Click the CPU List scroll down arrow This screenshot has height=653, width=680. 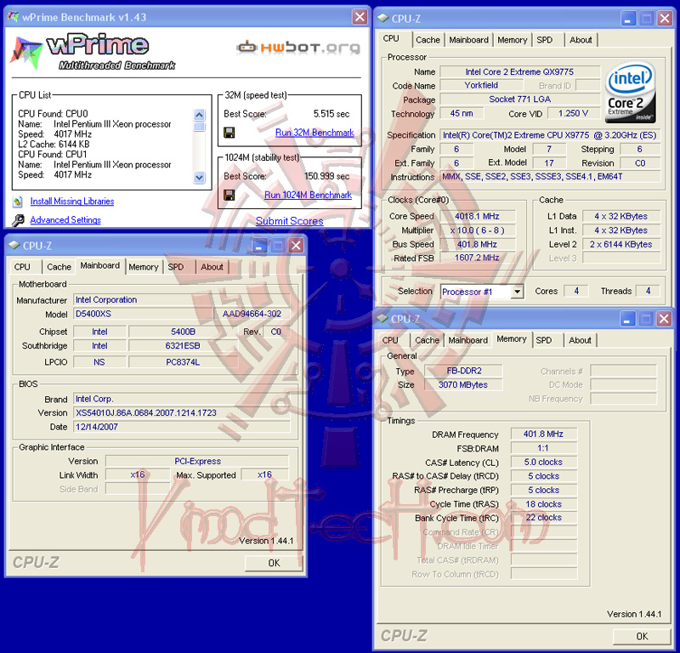[x=199, y=177]
